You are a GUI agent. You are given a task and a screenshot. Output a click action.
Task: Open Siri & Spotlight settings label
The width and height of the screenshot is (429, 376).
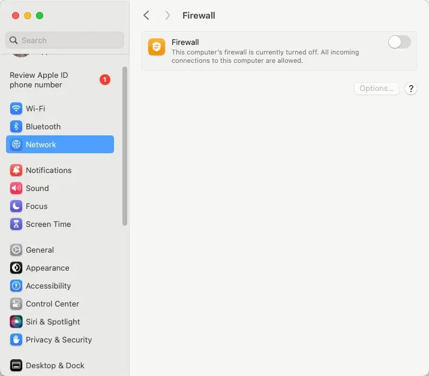coord(53,322)
